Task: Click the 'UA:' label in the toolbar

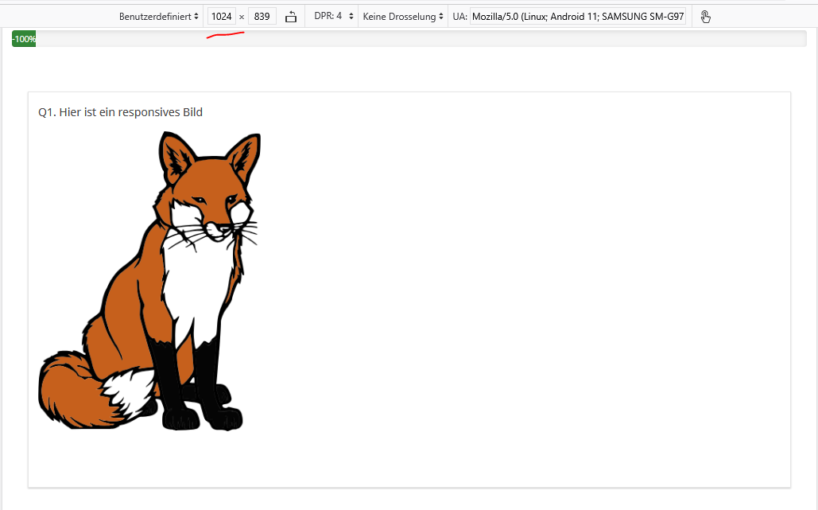Action: tap(459, 17)
